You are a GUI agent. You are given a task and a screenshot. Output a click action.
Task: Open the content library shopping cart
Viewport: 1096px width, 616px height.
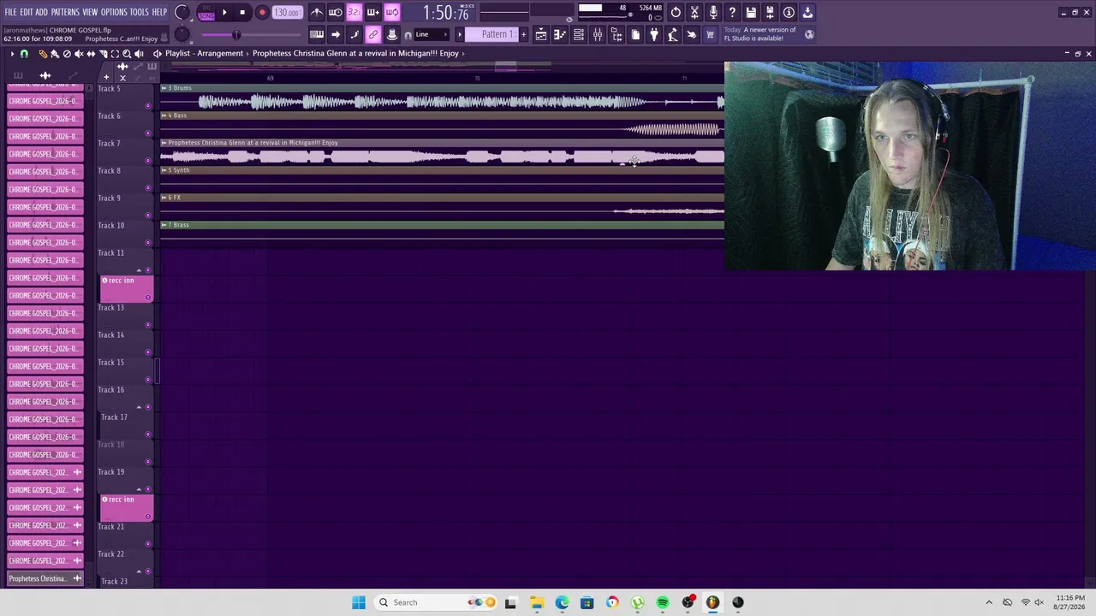710,34
